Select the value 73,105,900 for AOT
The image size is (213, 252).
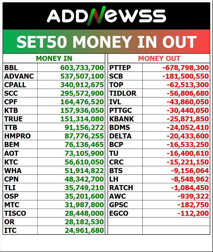(x=84, y=153)
